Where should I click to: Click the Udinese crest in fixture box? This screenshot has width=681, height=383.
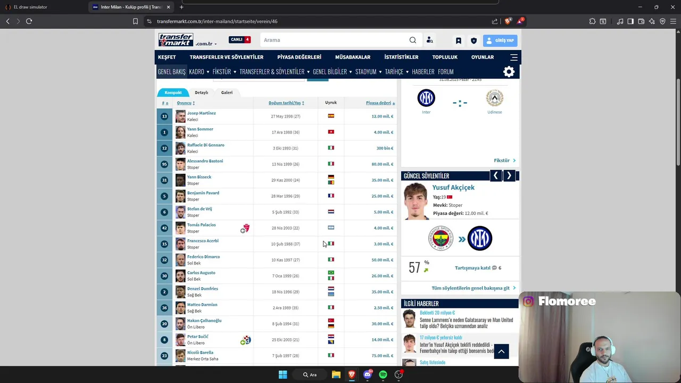tap(494, 98)
